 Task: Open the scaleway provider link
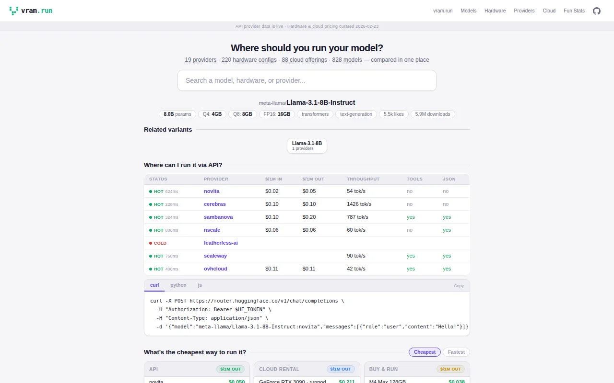point(215,256)
